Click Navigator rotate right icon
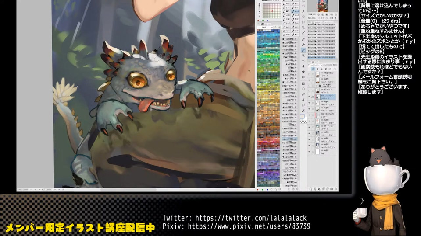This screenshot has height=236, width=421. [323, 18]
